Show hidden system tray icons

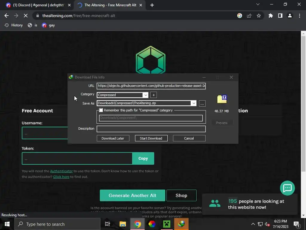(x=253, y=224)
